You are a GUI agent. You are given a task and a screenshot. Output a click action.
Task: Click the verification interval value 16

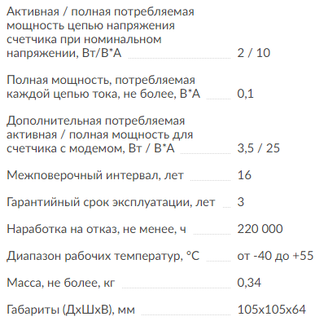point(244,175)
